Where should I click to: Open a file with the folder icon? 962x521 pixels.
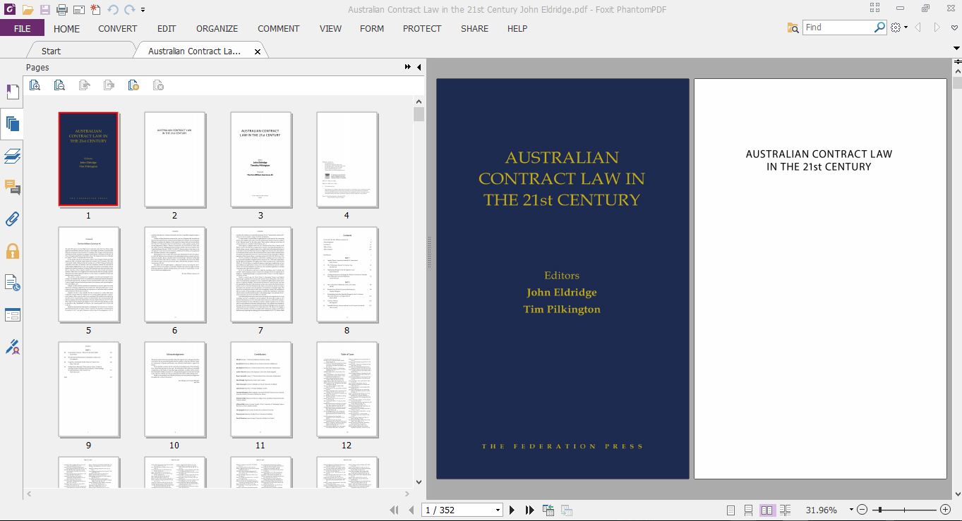28,10
